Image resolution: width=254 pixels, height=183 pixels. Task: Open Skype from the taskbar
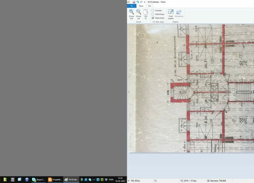click(x=39, y=180)
